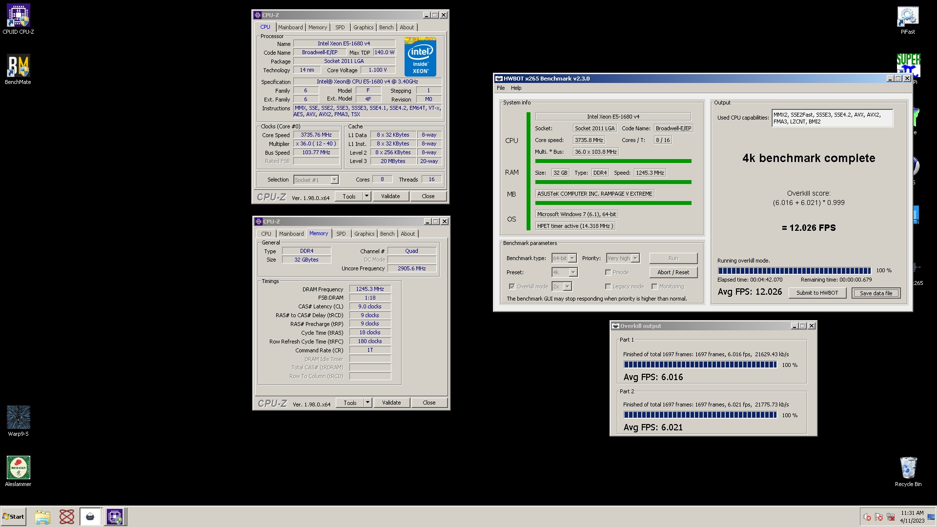This screenshot has width=937, height=527.
Task: Enable the Pmode checkbox
Action: [608, 272]
